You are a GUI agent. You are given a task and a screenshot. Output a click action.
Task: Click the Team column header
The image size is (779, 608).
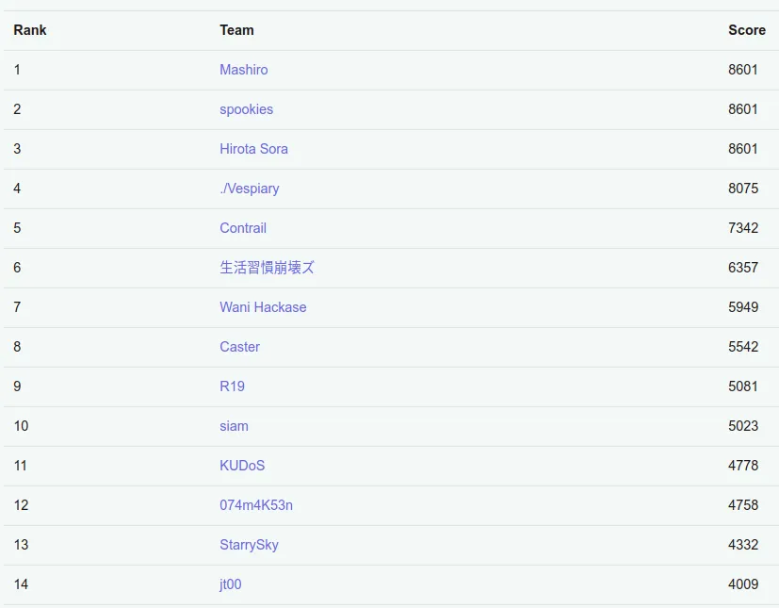(236, 30)
